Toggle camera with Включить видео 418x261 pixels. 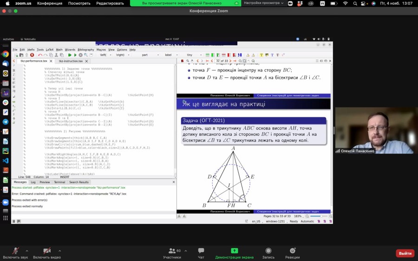pyautogui.click(x=47, y=253)
